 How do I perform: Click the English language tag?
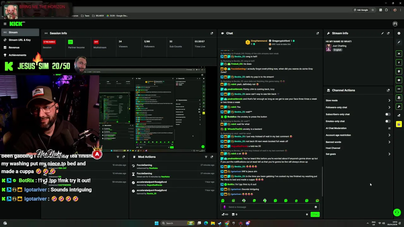(x=337, y=50)
